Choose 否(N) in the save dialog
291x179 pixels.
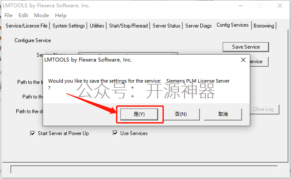181,114
